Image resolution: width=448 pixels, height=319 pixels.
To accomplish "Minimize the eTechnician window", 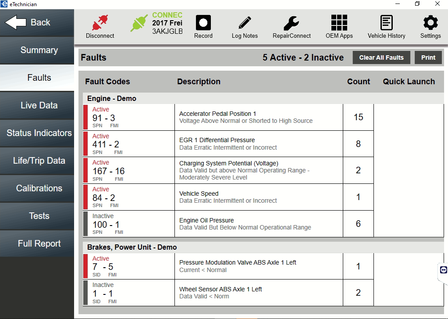I will pyautogui.click(x=398, y=4).
